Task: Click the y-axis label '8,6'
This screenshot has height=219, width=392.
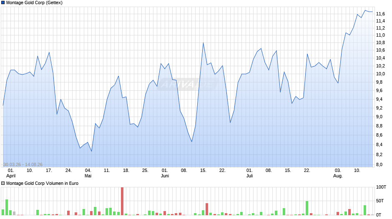Action: pyautogui.click(x=379, y=135)
